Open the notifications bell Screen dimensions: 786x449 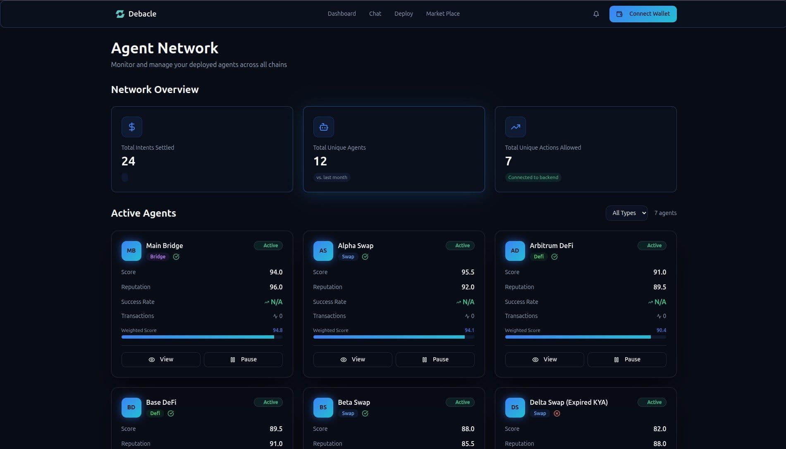tap(596, 14)
